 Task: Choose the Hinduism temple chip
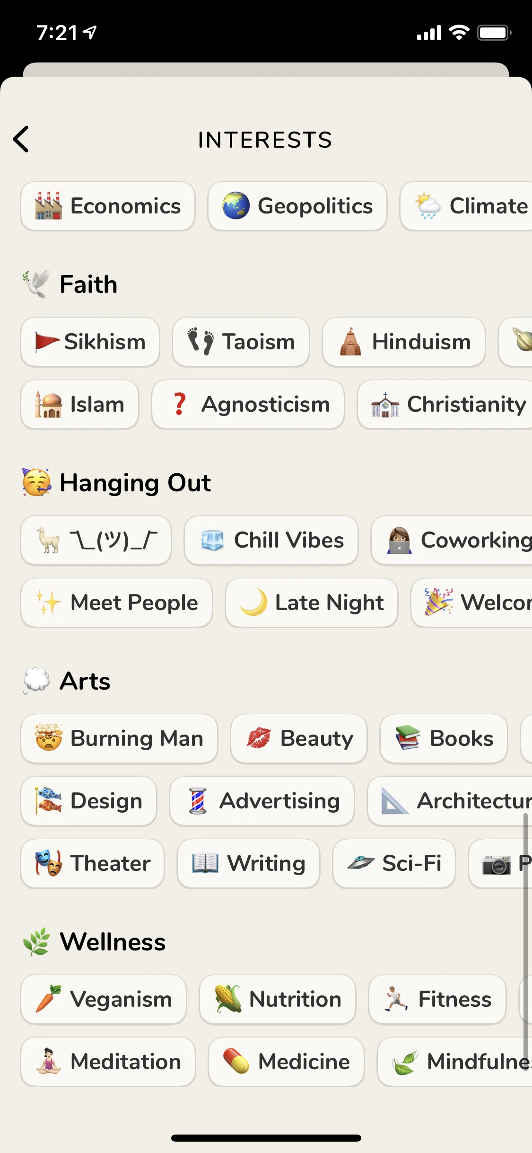404,342
